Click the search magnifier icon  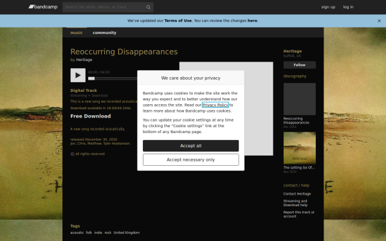(148, 7)
